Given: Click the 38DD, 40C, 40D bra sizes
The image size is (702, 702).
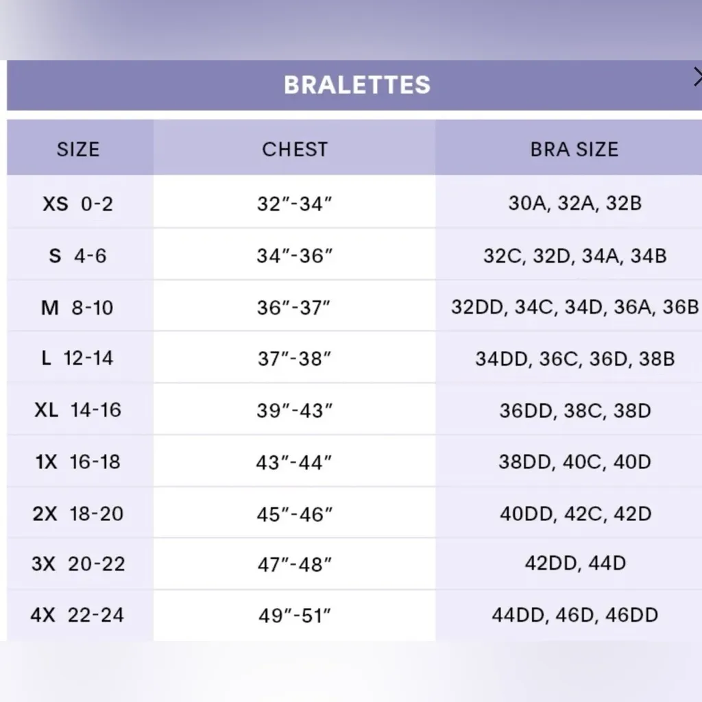Looking at the screenshot, I should pyautogui.click(x=574, y=461).
